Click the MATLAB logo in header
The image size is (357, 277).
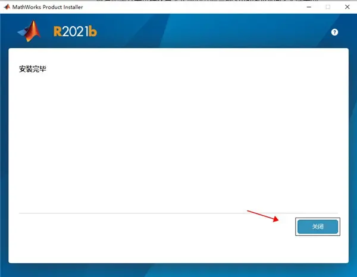tap(30, 31)
